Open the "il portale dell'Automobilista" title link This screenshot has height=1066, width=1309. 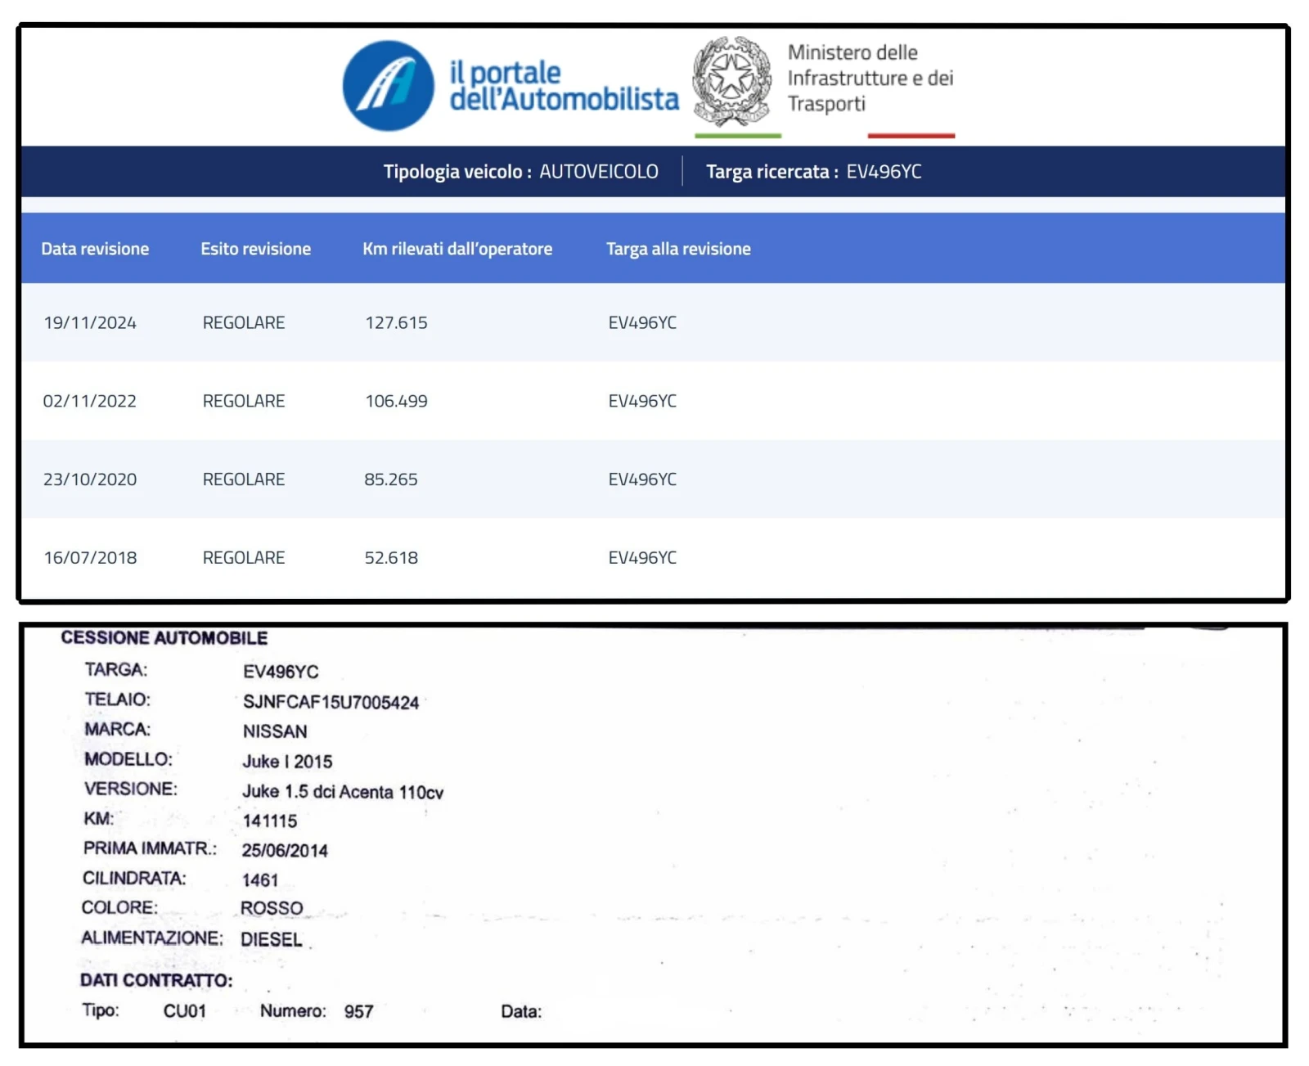[564, 85]
